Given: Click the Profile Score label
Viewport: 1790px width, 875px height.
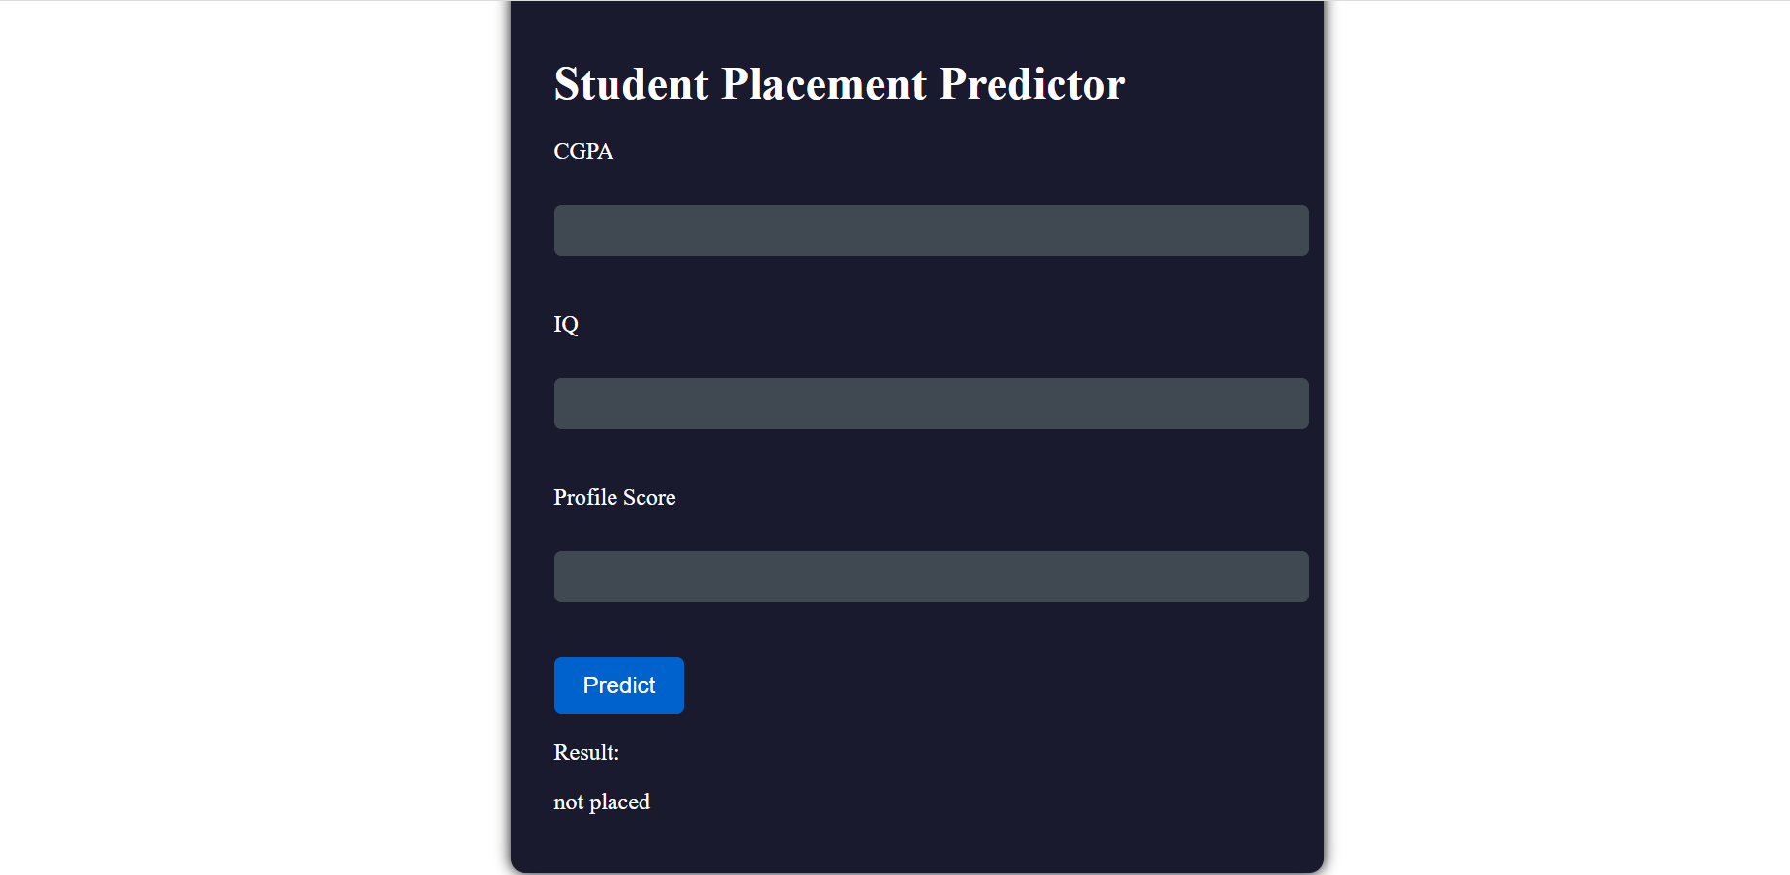Looking at the screenshot, I should (x=614, y=497).
